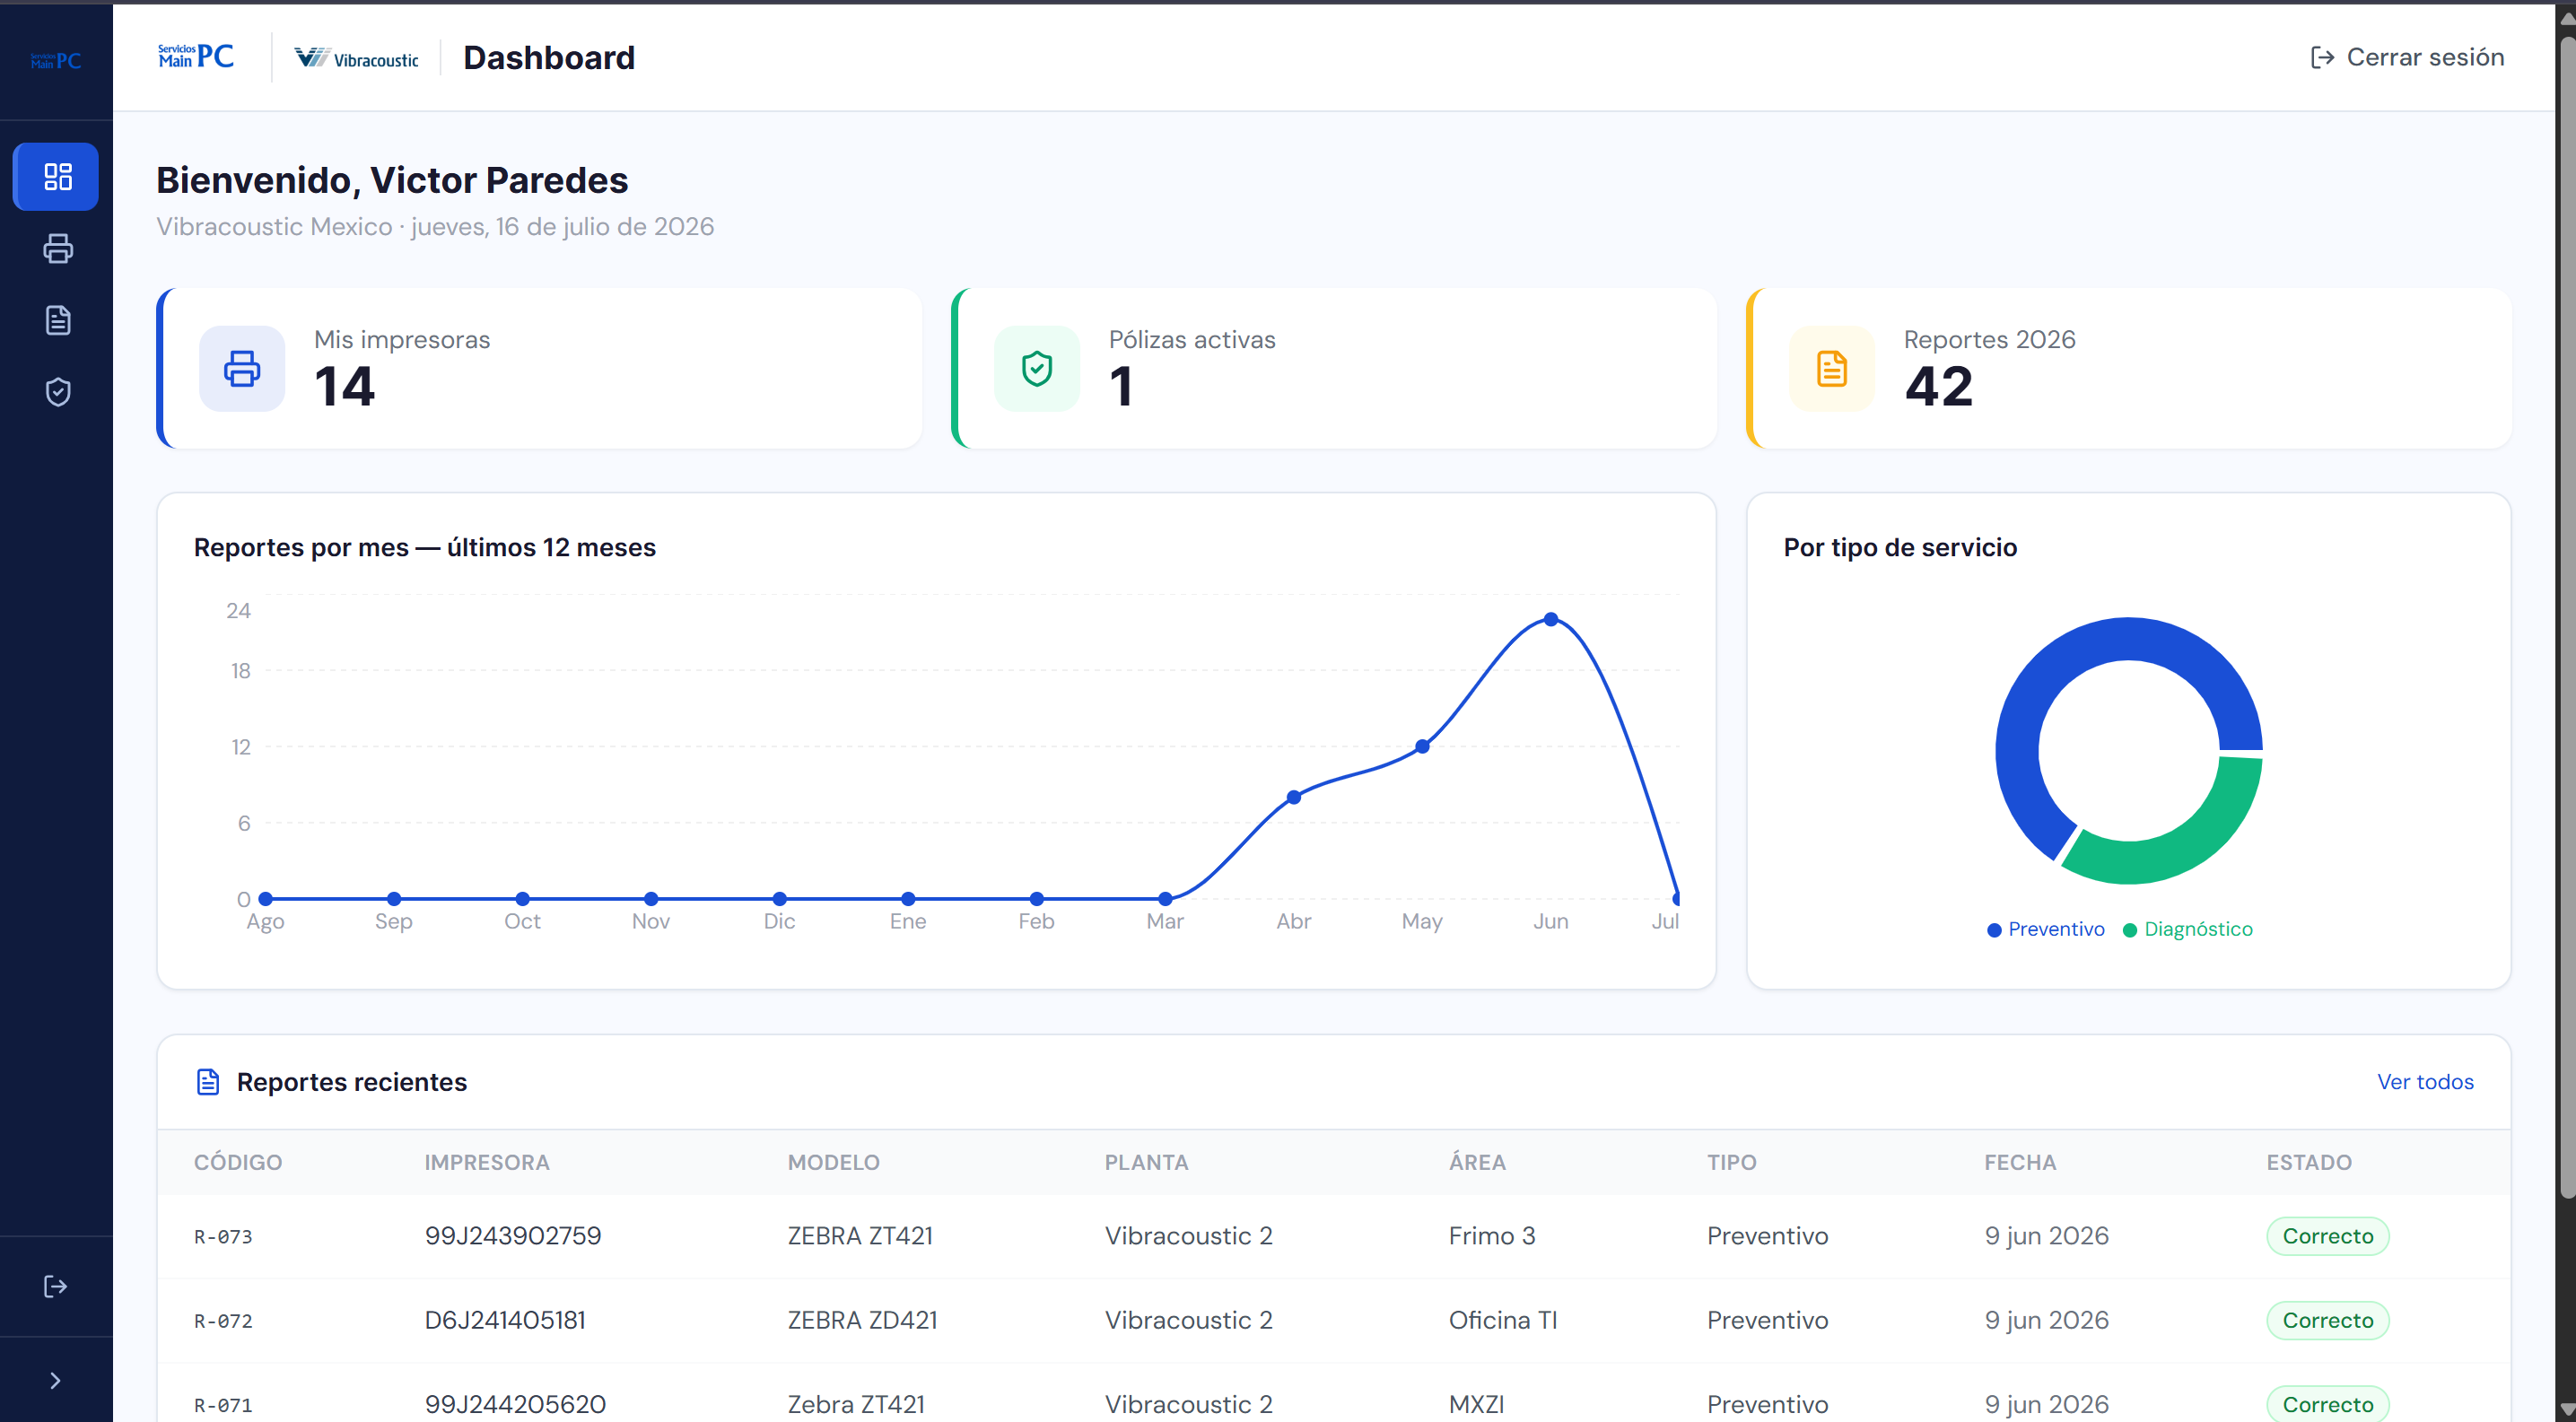This screenshot has width=2576, height=1422.
Task: Click the Vibracoustic logo in header
Action: click(x=356, y=59)
